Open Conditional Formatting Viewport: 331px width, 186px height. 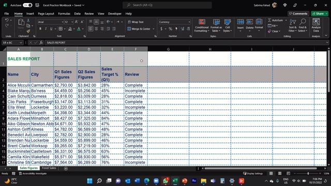pos(202,25)
